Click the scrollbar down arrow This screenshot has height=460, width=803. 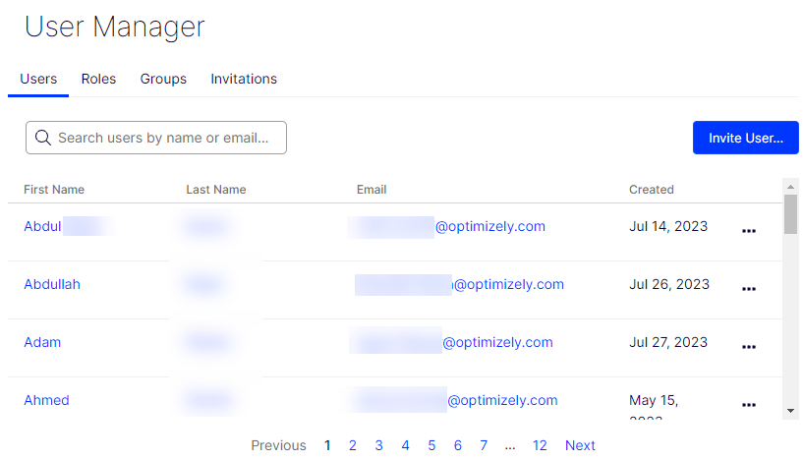coord(790,411)
